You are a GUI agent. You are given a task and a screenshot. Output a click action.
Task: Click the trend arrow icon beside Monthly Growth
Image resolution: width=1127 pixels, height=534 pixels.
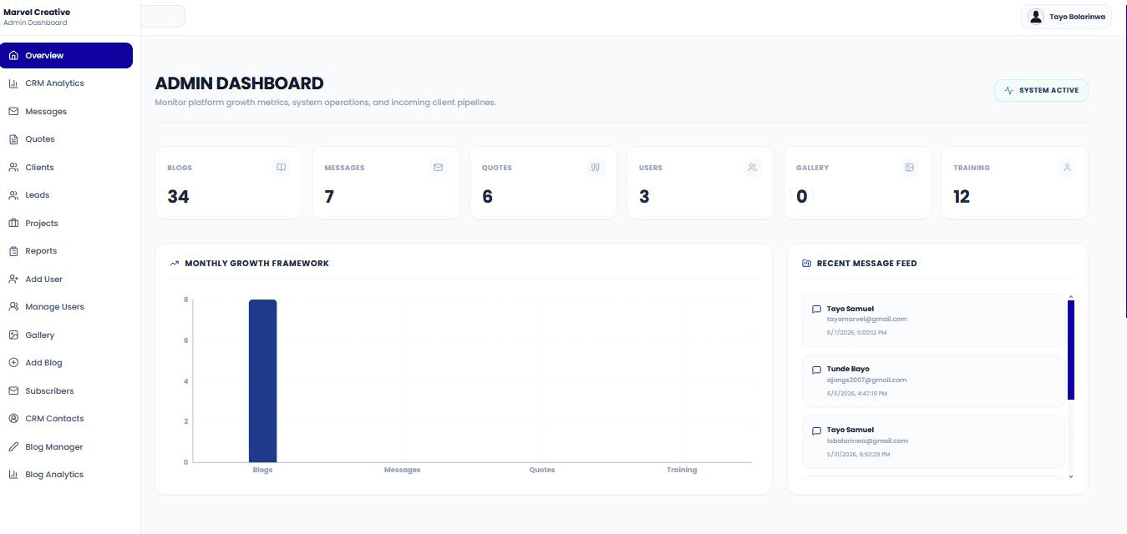[175, 264]
